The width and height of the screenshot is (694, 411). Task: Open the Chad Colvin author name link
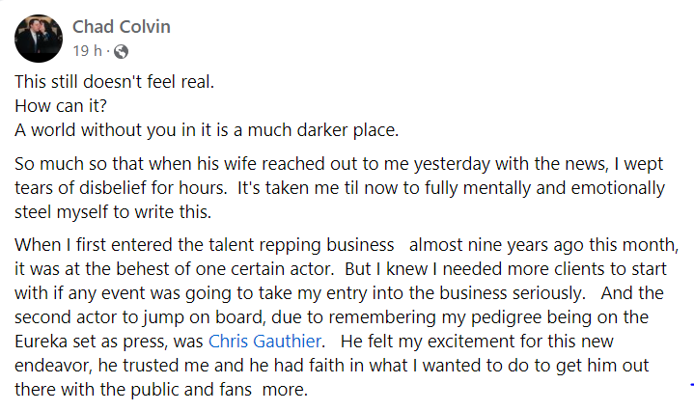[122, 27]
